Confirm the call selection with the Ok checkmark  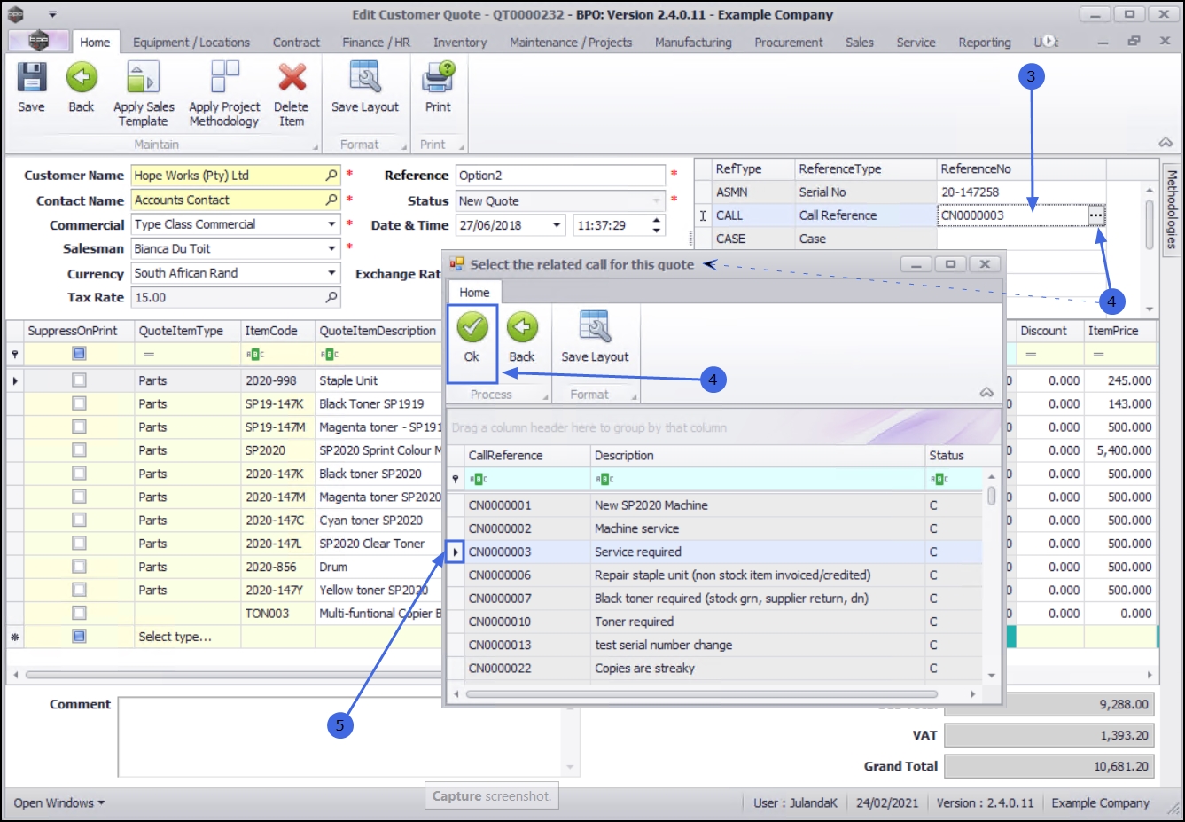[x=472, y=329]
